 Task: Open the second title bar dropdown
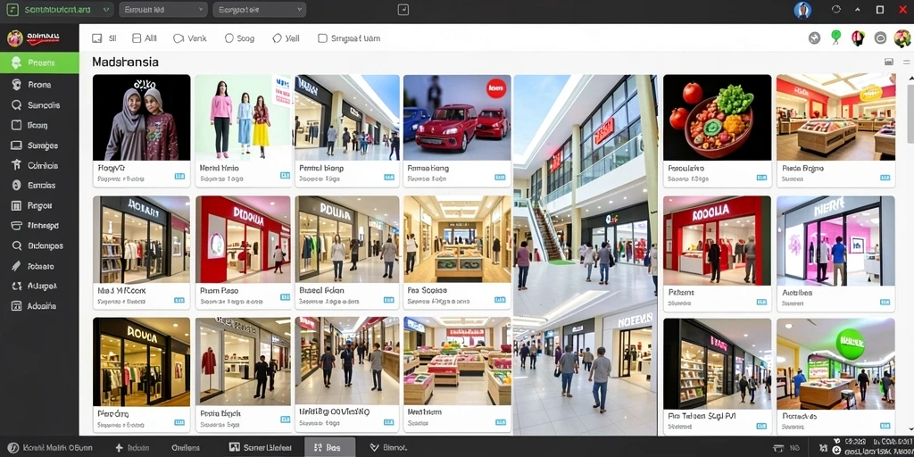coord(163,9)
